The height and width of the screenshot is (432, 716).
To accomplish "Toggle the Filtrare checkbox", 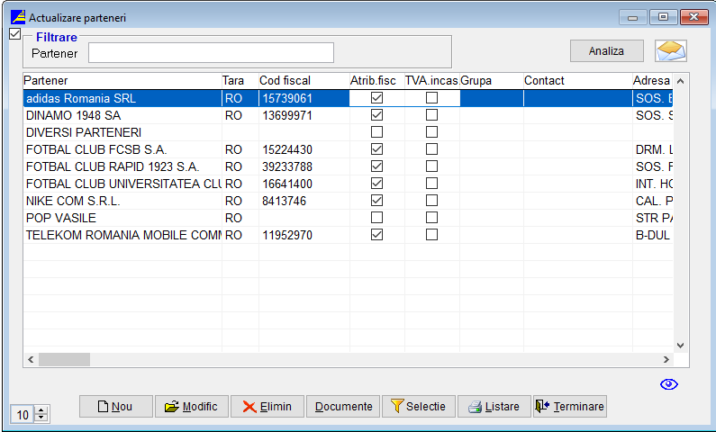I will tap(14, 34).
